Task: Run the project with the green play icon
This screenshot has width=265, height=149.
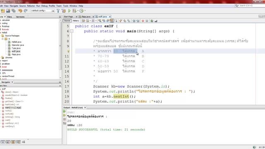Action: 69,11
